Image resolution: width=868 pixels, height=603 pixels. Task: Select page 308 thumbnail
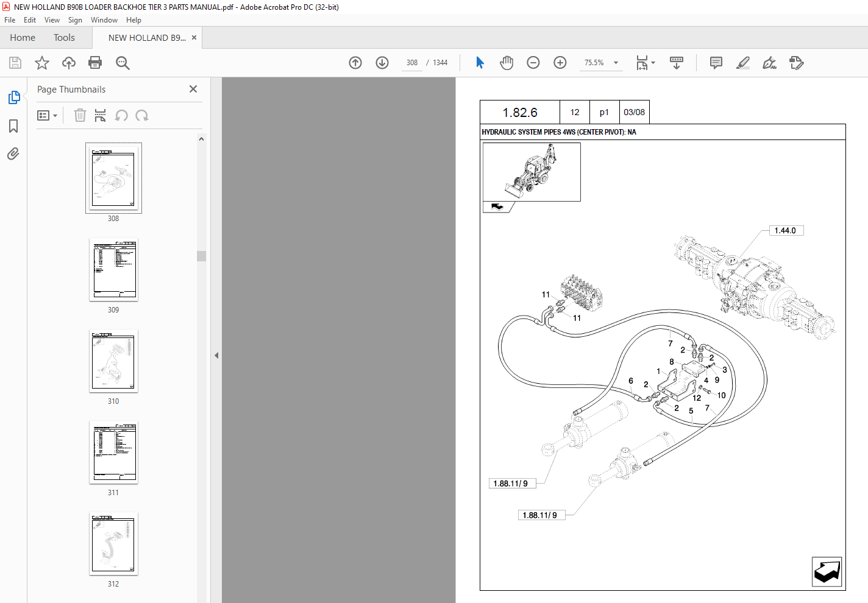113,178
